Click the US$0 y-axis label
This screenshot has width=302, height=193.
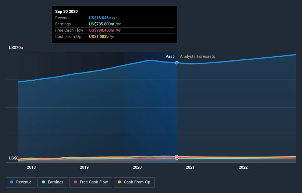14,158
